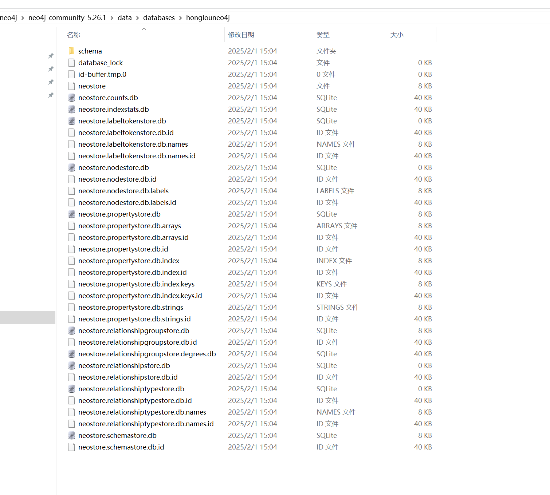Click the first pin icon in sidebar
The image size is (550, 495).
(x=51, y=56)
